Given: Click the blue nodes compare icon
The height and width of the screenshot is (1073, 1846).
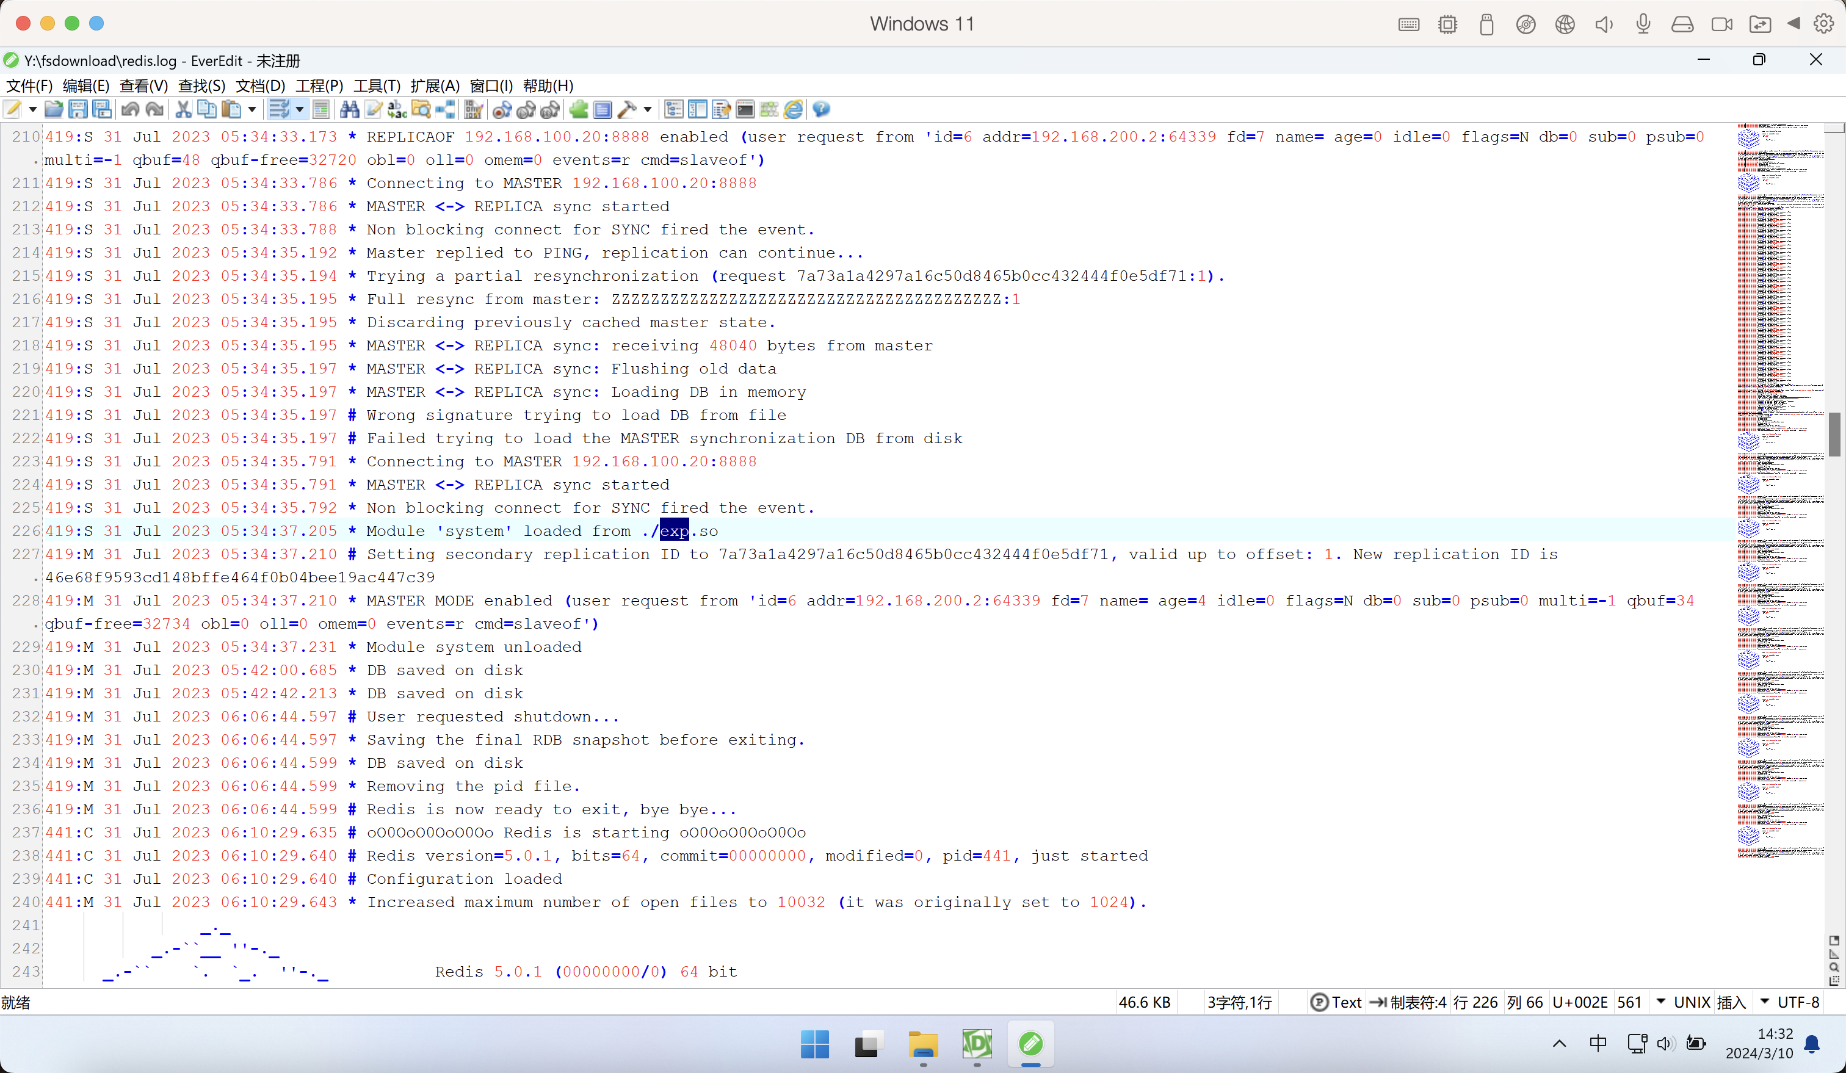Looking at the screenshot, I should click(446, 110).
